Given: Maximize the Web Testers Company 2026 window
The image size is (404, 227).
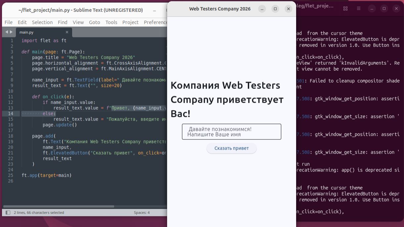Looking at the screenshot, I should click(x=275, y=9).
